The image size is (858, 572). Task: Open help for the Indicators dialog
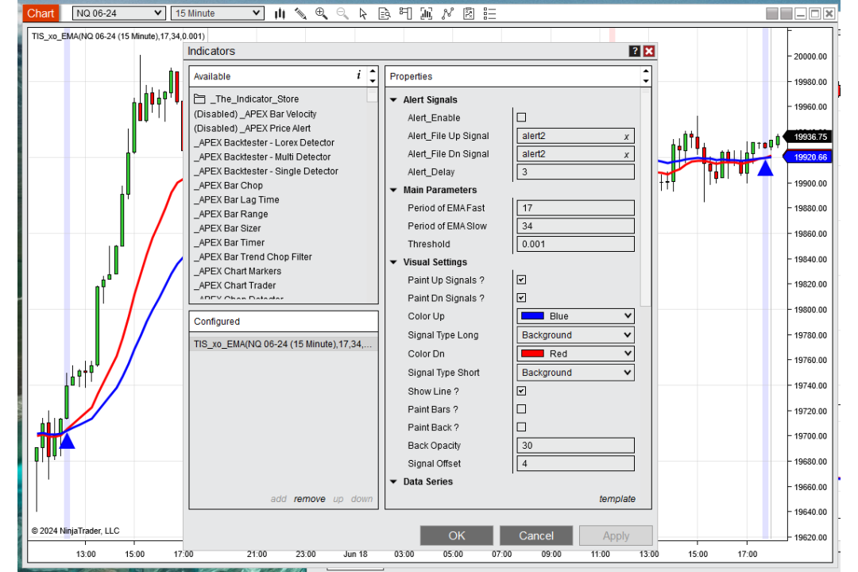point(635,51)
